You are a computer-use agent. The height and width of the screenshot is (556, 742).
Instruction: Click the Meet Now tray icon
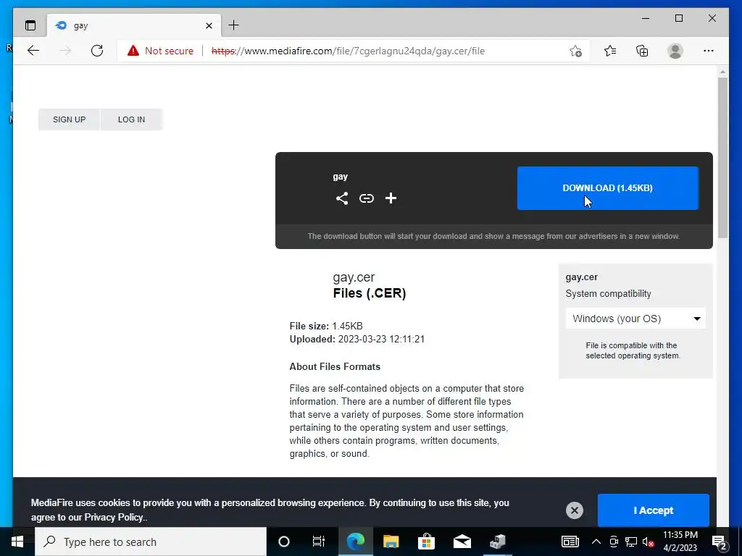point(614,542)
